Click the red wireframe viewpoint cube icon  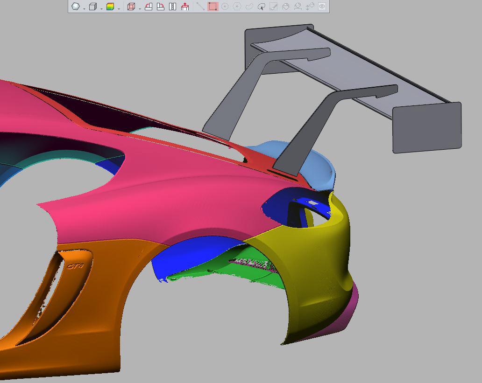[x=131, y=7]
